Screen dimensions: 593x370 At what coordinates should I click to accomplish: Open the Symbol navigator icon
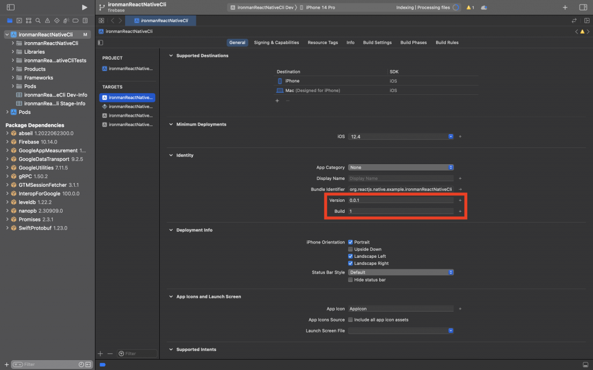pos(28,21)
